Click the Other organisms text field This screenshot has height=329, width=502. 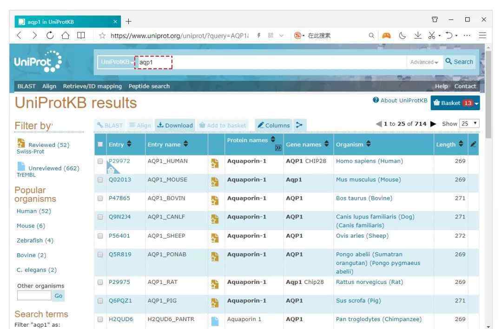click(34, 296)
